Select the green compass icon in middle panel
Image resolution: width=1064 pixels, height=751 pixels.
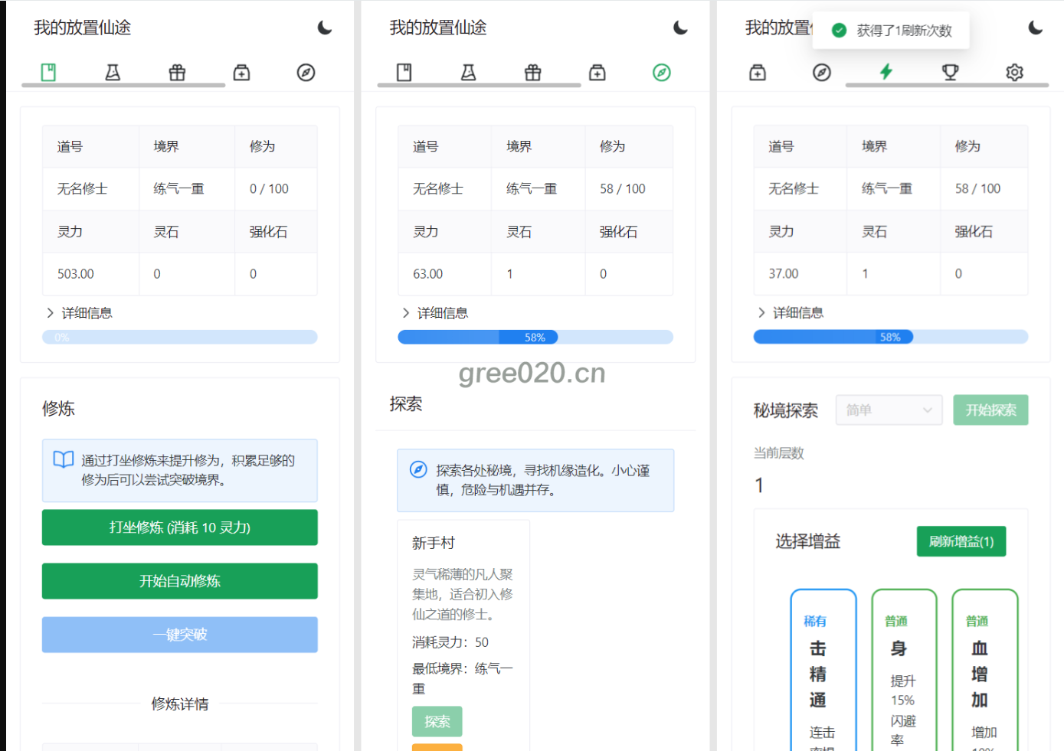(x=661, y=73)
